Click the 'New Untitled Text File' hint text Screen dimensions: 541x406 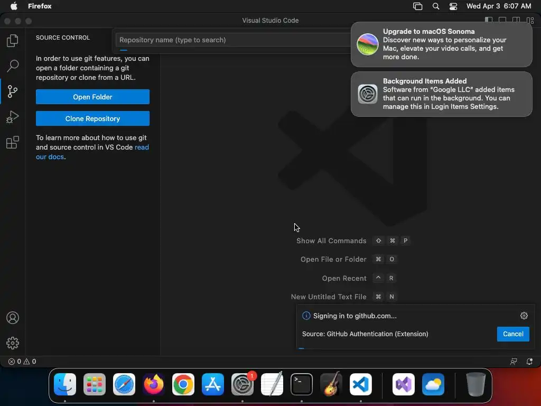(329, 297)
